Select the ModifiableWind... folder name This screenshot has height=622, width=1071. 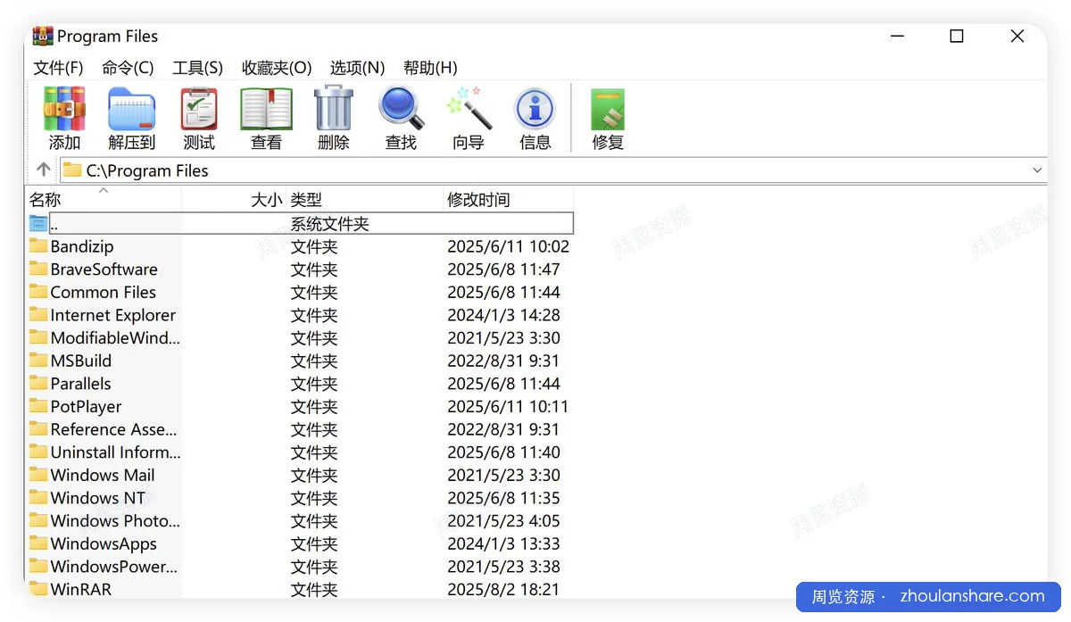pos(115,337)
